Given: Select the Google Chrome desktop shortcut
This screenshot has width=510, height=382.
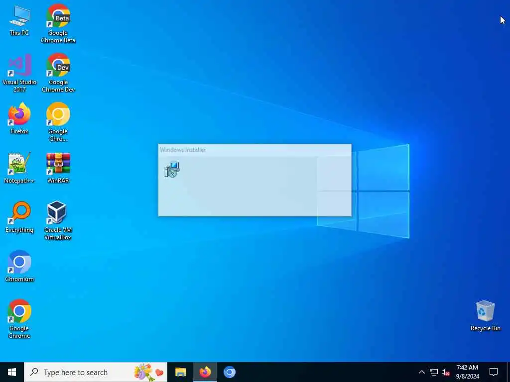Looking at the screenshot, I should coord(19,319).
